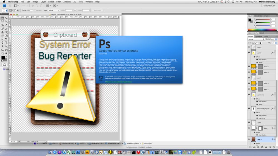Select the Move tool

6,18
